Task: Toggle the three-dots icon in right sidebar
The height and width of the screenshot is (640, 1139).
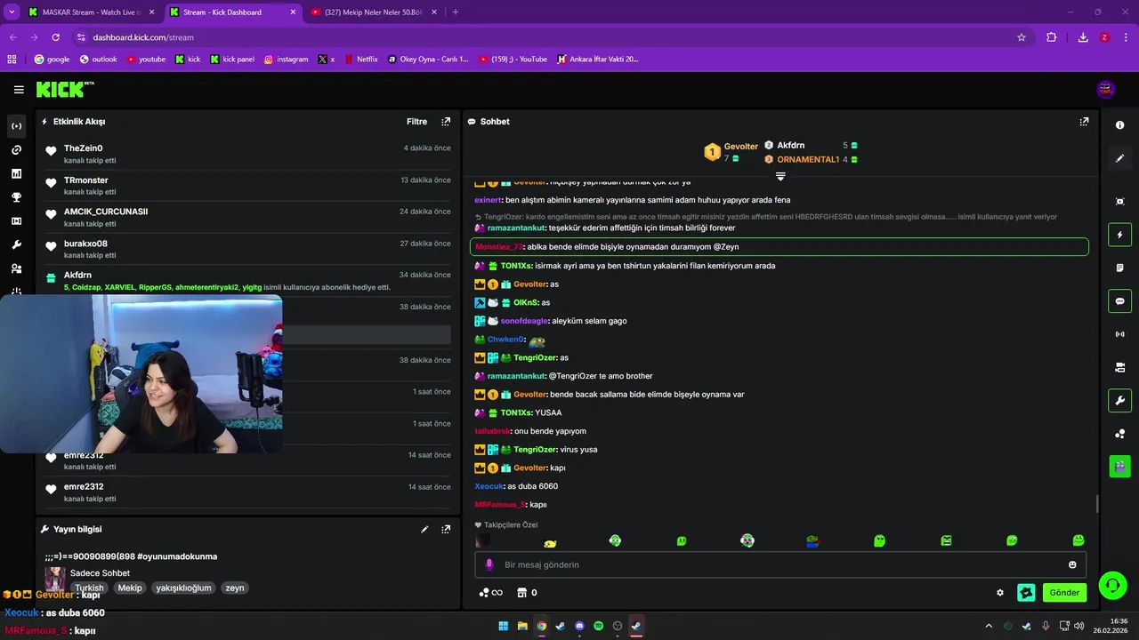Action: (x=1119, y=434)
